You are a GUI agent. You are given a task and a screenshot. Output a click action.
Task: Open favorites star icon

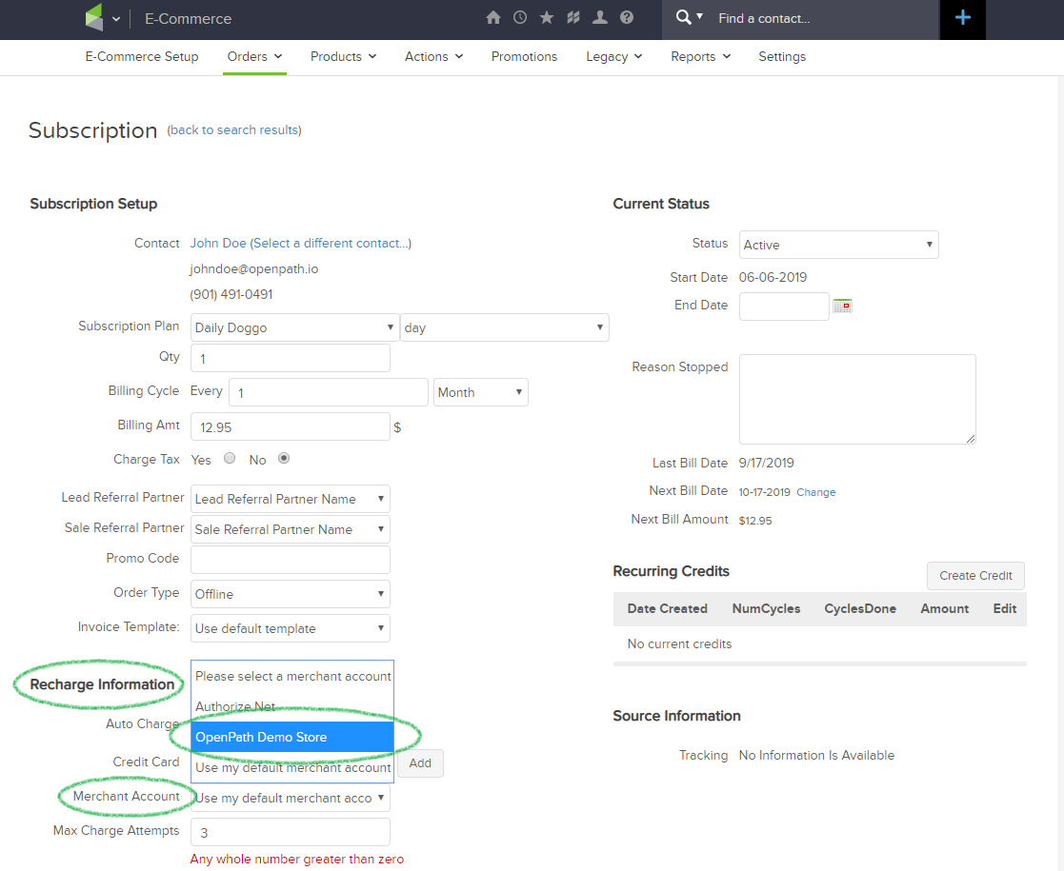546,18
